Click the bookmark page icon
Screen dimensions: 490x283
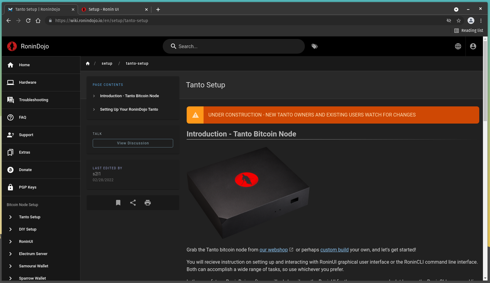[x=118, y=203]
